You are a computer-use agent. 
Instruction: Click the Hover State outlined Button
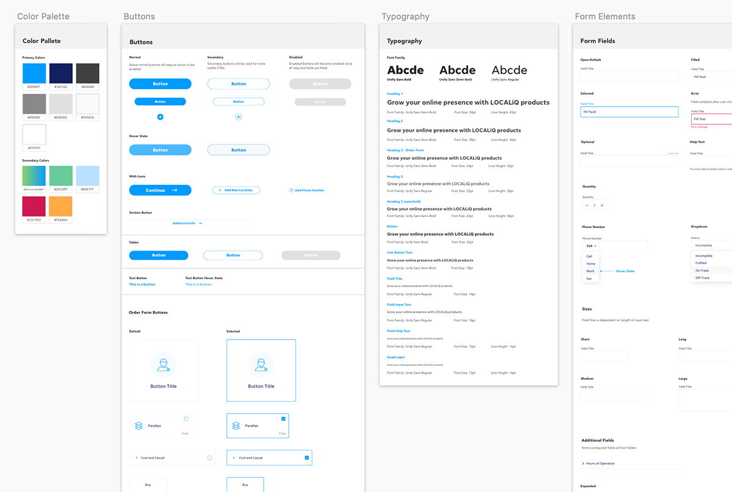click(x=239, y=150)
